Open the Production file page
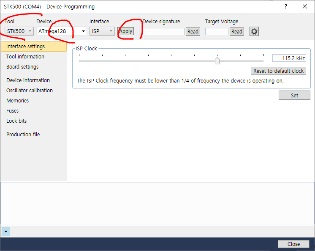The width and height of the screenshot is (315, 251). 23,134
